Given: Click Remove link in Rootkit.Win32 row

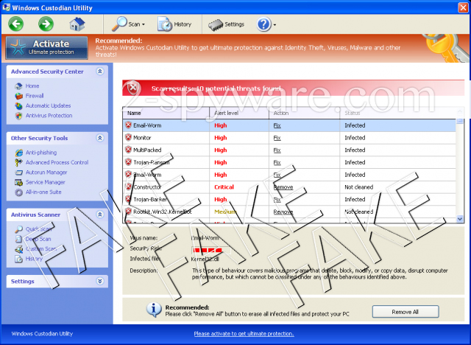Looking at the screenshot, I should tap(283, 212).
